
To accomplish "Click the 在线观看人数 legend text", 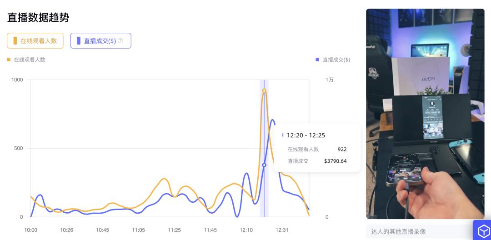I will (x=30, y=60).
